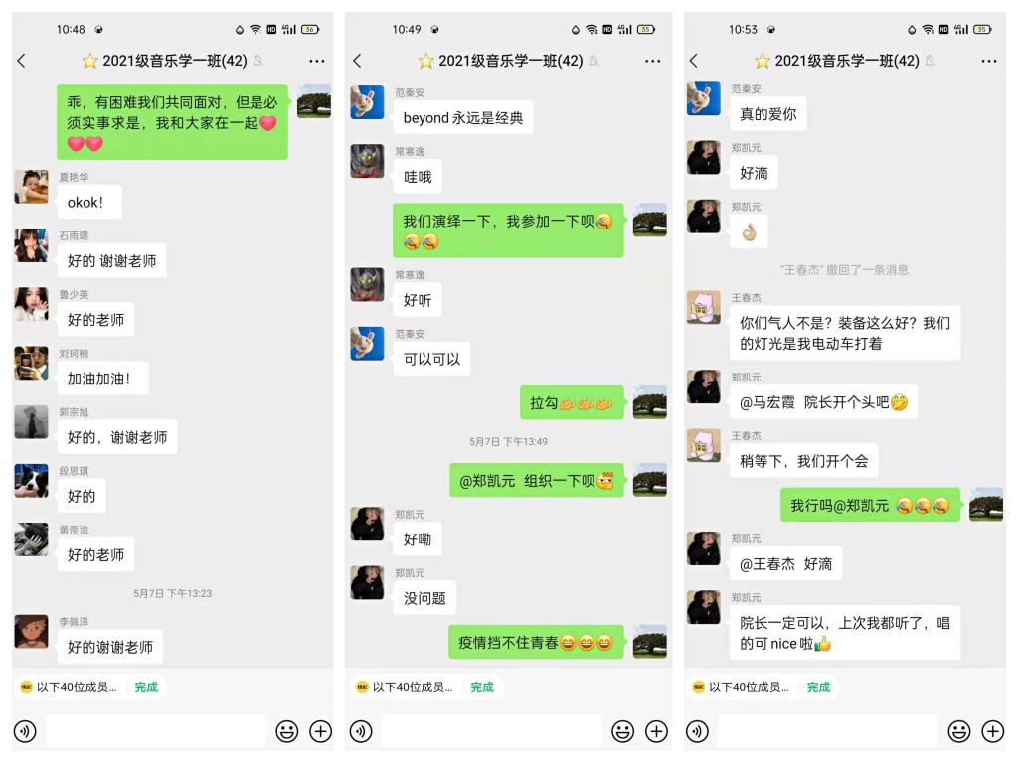Go back using arrow in middle chat header

pos(357,61)
